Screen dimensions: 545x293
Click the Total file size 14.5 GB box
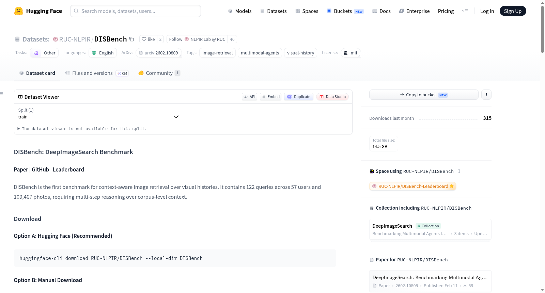pyautogui.click(x=384, y=144)
